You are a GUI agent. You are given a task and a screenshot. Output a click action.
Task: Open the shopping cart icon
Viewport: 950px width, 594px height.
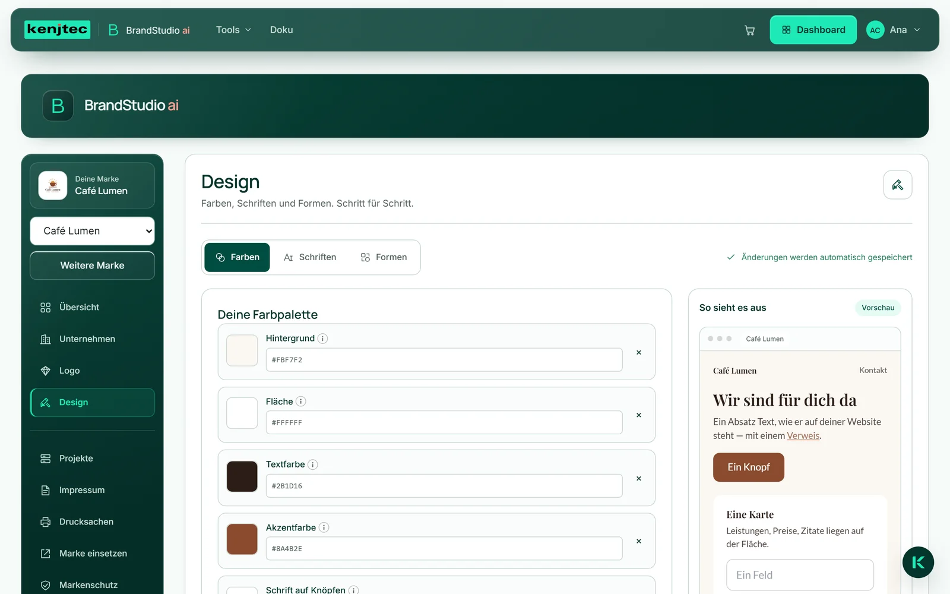(749, 30)
